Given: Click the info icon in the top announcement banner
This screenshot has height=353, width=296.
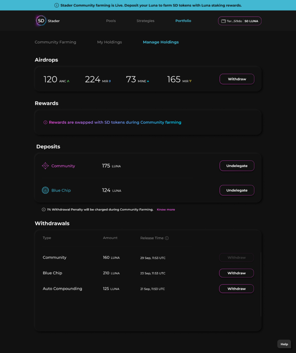Looking at the screenshot, I should (57, 5).
